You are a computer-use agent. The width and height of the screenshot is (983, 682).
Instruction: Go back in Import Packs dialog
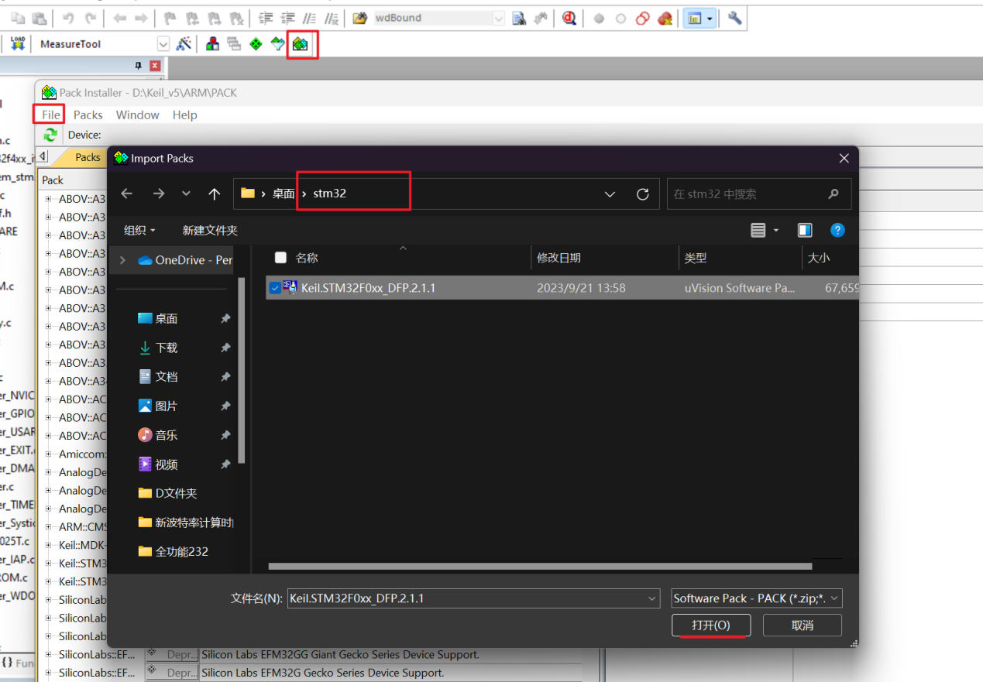click(x=127, y=194)
